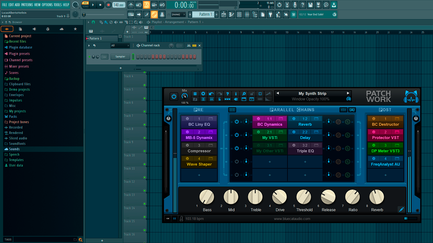
Task: Open Channel rack graph editor icon
Action: point(189,46)
